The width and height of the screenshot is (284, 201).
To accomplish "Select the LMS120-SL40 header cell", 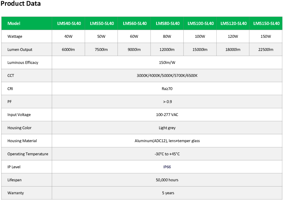I will 234,24.
